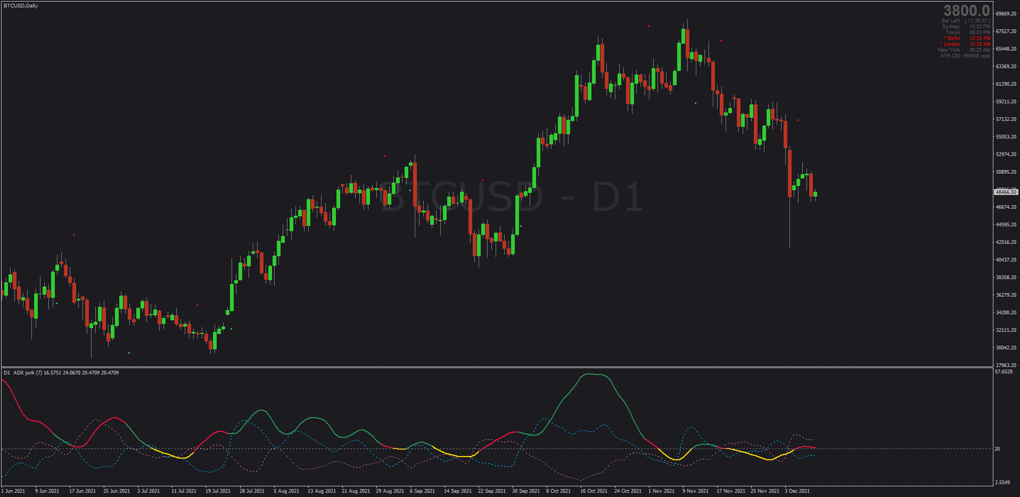Screen dimensions: 1020x497
Task: Pick the 44595.20 price level
Action: coord(1006,225)
